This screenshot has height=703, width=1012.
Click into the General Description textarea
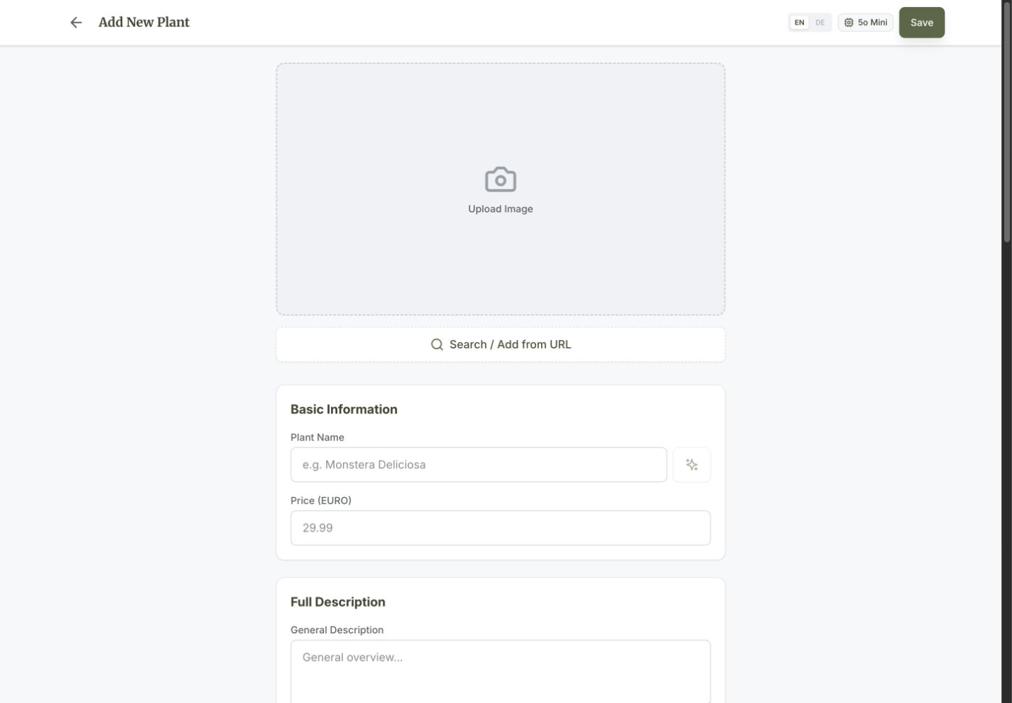[x=501, y=672]
